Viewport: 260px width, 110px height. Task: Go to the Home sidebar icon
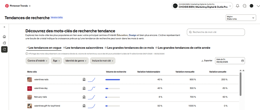pyautogui.click(x=4, y=36)
